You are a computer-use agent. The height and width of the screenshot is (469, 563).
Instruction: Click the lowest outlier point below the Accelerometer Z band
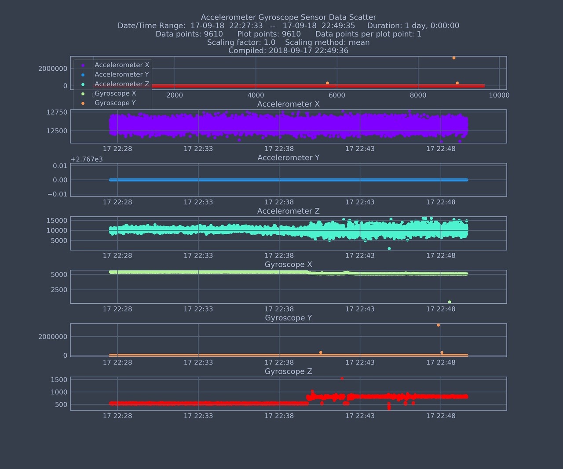pos(389,249)
